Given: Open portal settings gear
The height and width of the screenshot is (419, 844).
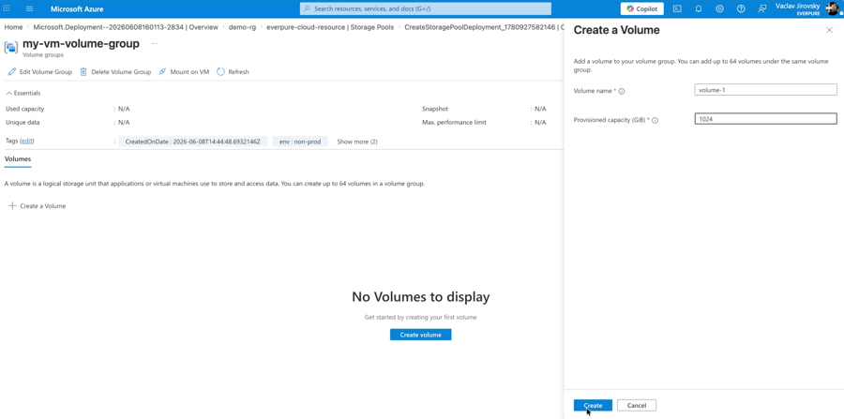Looking at the screenshot, I should [719, 8].
